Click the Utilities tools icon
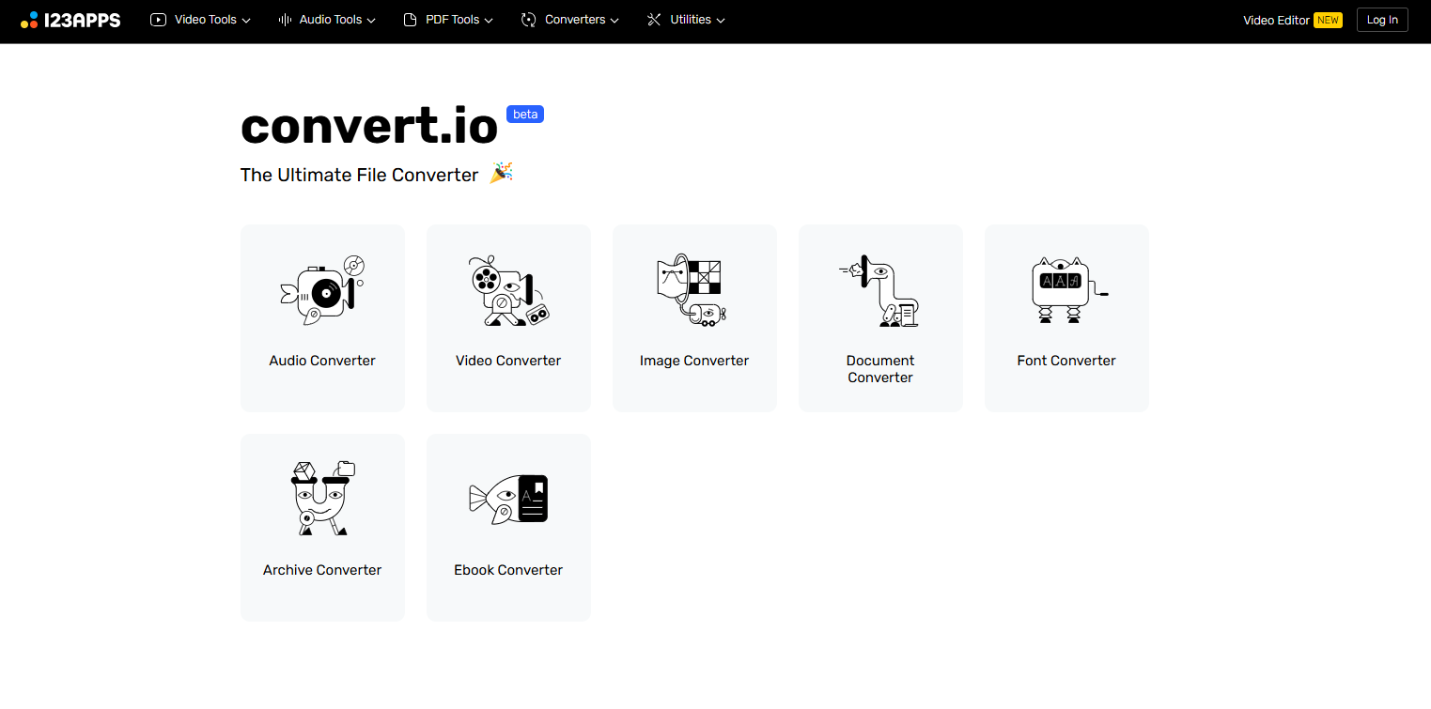This screenshot has width=1431, height=709. click(x=655, y=20)
